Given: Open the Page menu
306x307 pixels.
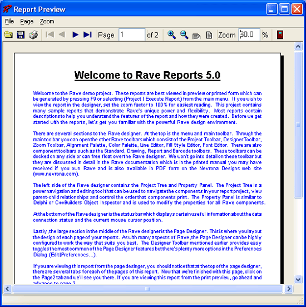Looking at the screenshot, I should click(x=27, y=21).
